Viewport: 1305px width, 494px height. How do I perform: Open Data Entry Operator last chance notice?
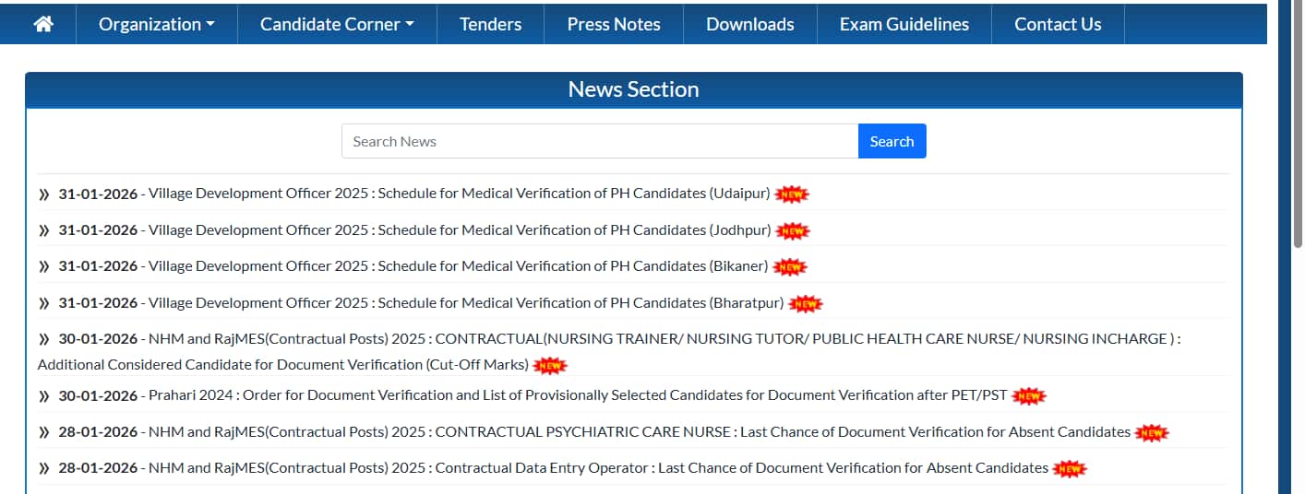(598, 468)
